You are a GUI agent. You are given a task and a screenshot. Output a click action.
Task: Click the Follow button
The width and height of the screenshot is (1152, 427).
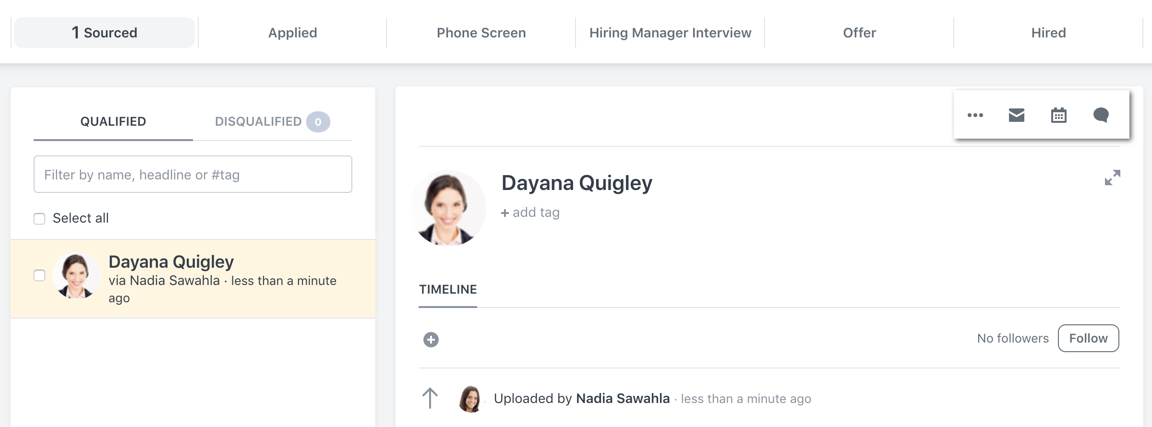(1088, 338)
